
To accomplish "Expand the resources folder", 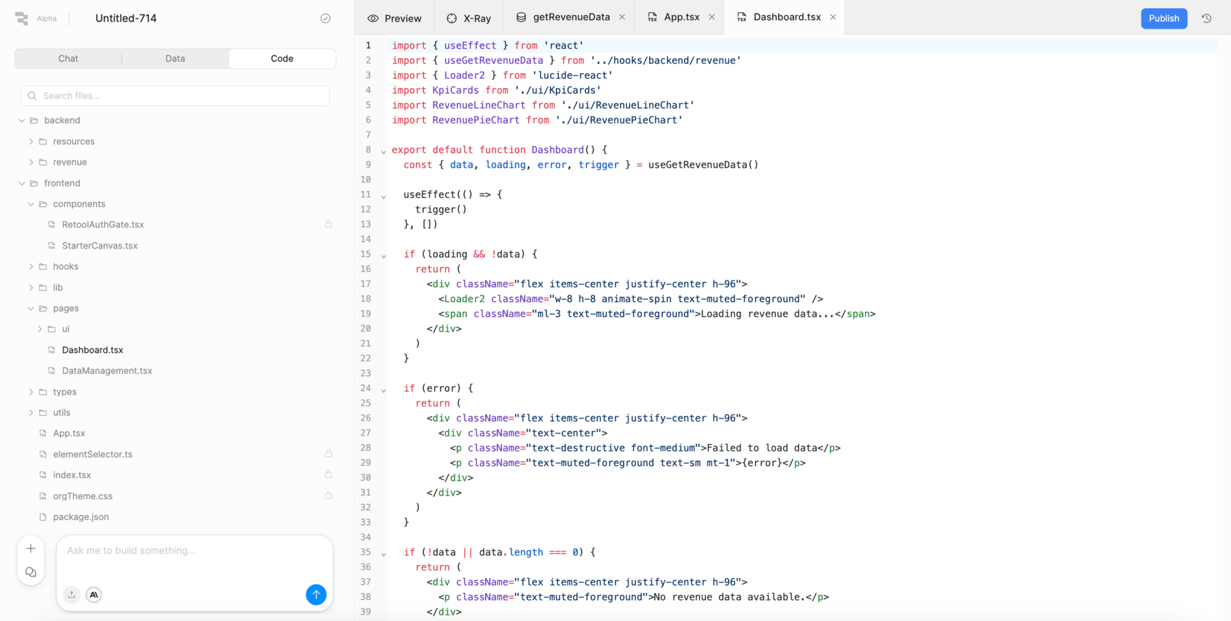I will (x=31, y=142).
